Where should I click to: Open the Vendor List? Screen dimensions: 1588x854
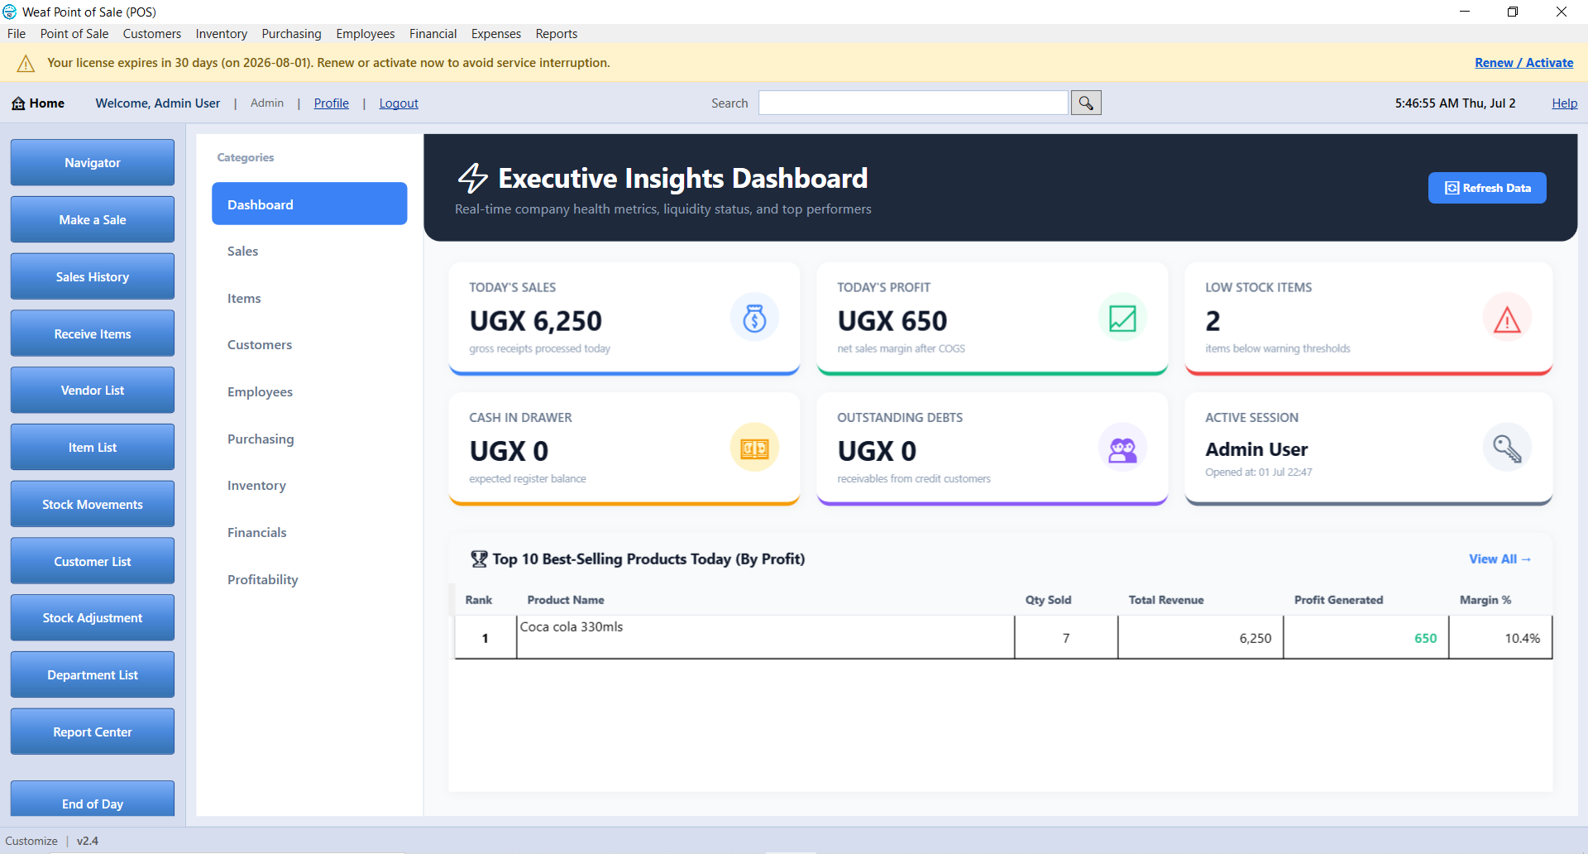93,390
